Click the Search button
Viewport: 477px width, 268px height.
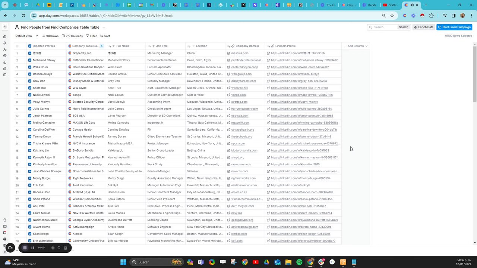point(403,27)
